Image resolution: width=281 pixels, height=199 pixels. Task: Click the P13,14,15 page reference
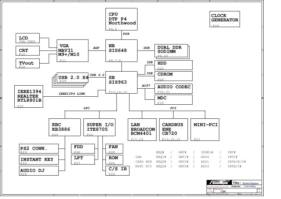(x=118, y=92)
